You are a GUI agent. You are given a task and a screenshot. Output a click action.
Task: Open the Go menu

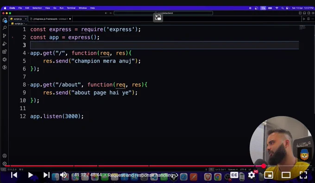pos(55,8)
